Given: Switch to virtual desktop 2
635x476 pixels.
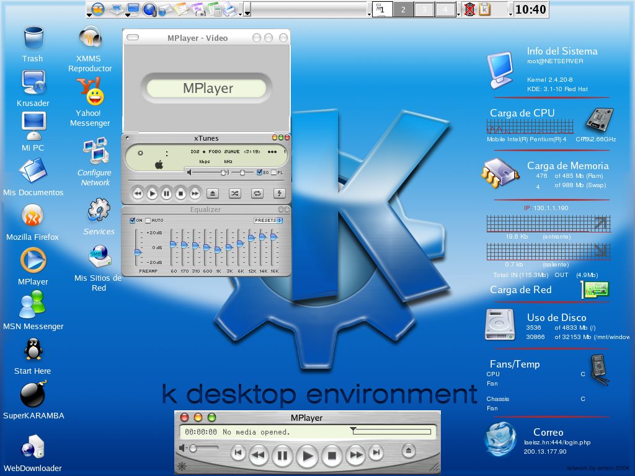Looking at the screenshot, I should coord(403,9).
